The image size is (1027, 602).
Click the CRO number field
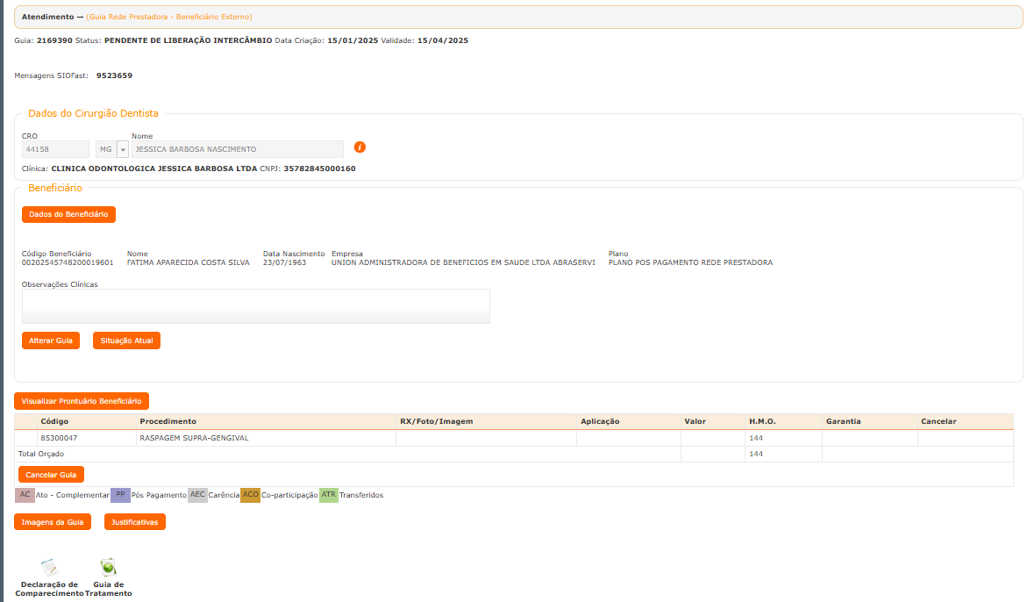click(x=55, y=149)
